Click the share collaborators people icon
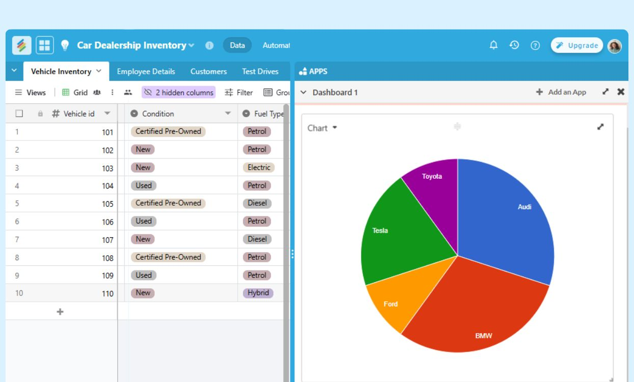The image size is (634, 382). [128, 92]
